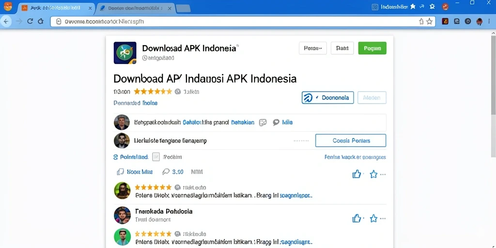The image size is (496, 248).
Task: Open the three-dot menu in 'Boore blina' row
Action: 383,174
